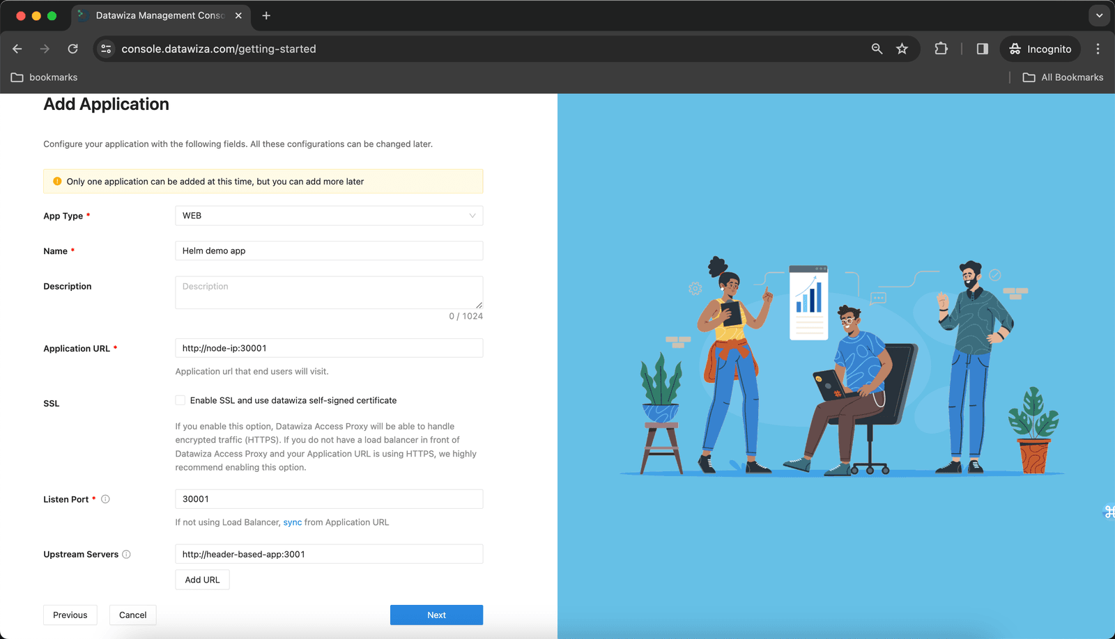Click the address bar URL
Screen dimensions: 1115x639
click(x=219, y=49)
